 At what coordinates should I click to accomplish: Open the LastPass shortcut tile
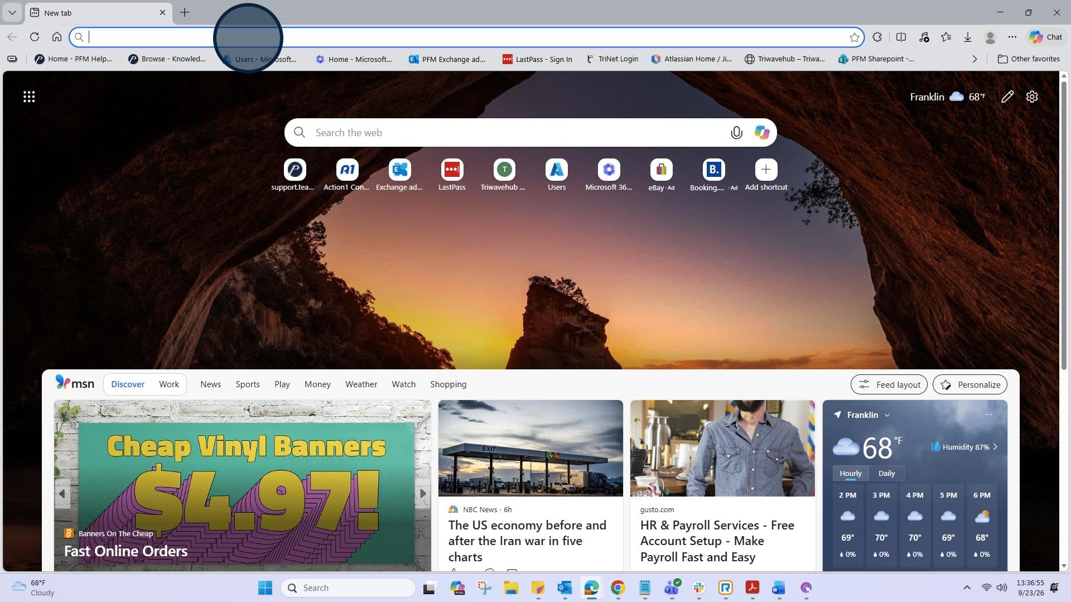[452, 175]
